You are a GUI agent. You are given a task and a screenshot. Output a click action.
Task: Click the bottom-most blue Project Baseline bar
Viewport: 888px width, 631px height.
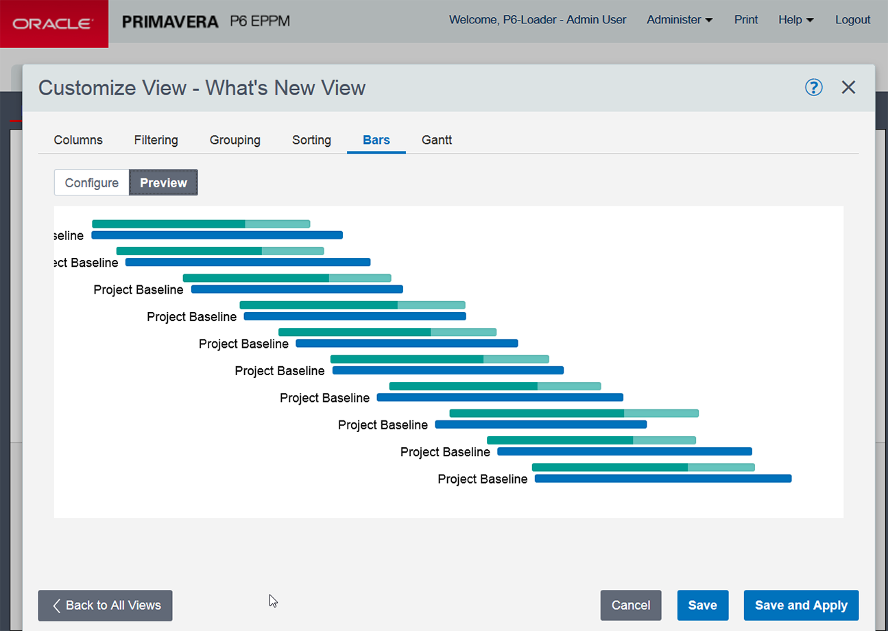pyautogui.click(x=662, y=479)
